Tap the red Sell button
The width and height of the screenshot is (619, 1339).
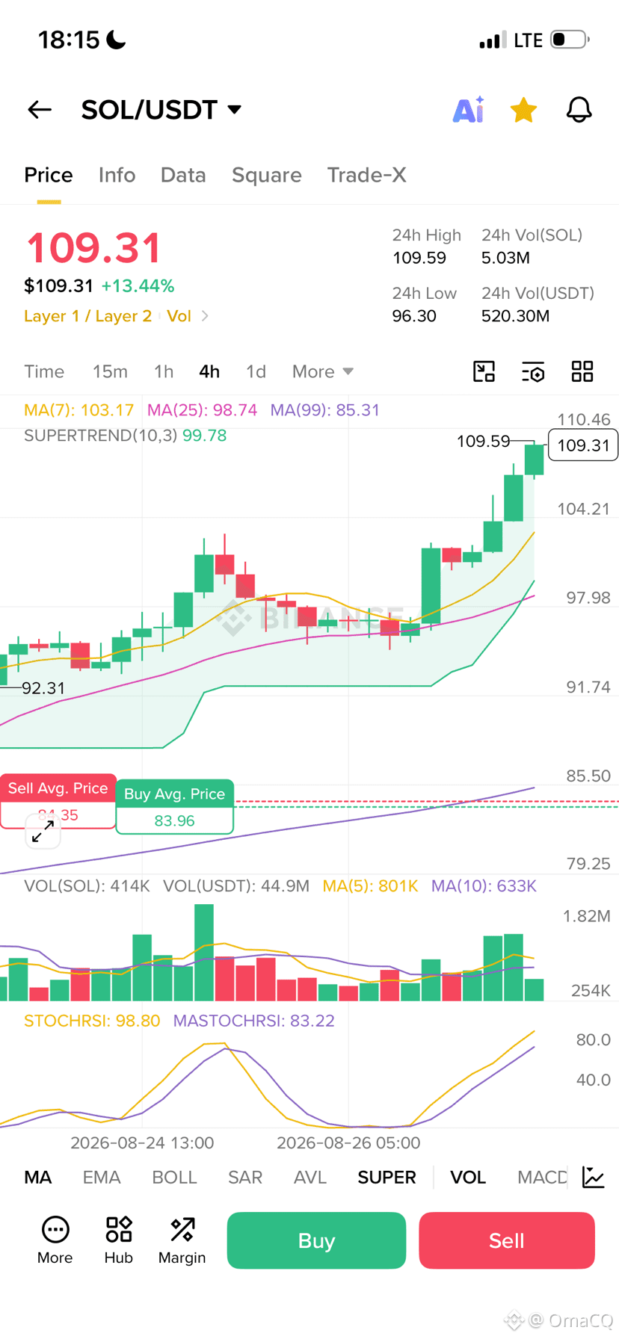[x=507, y=1240]
